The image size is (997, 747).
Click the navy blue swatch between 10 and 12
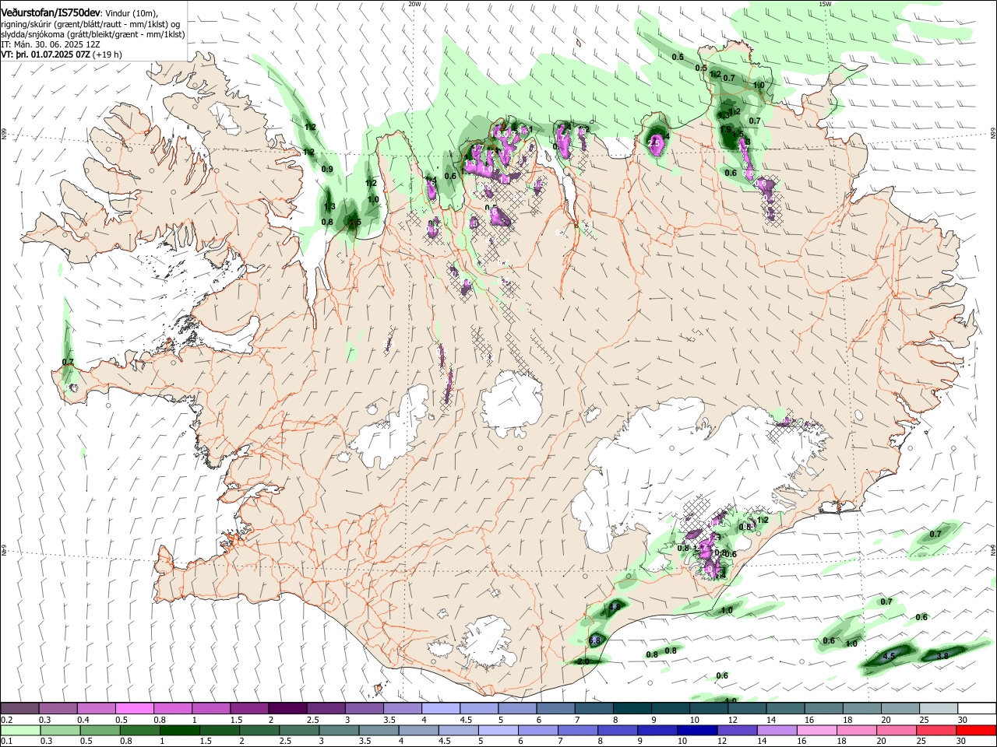pos(697,730)
